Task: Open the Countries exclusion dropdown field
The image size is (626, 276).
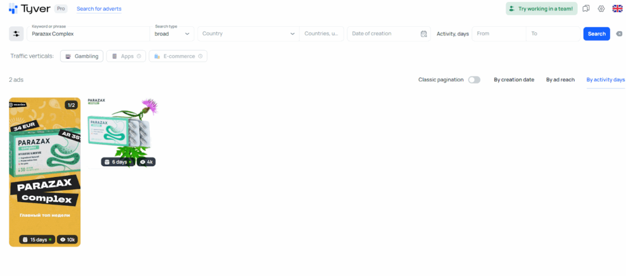Action: pyautogui.click(x=322, y=34)
